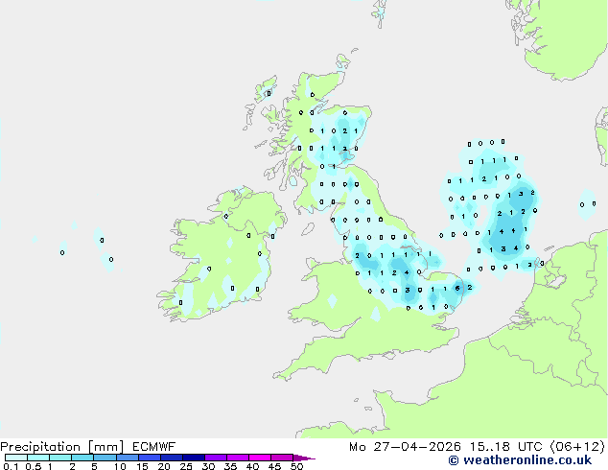Click the '50' legend scale label

point(296,466)
